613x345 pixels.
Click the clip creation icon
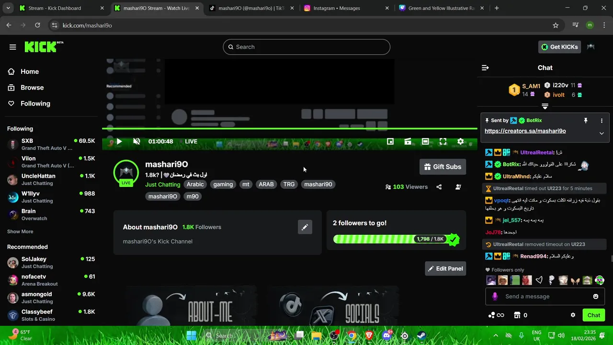[x=408, y=141]
